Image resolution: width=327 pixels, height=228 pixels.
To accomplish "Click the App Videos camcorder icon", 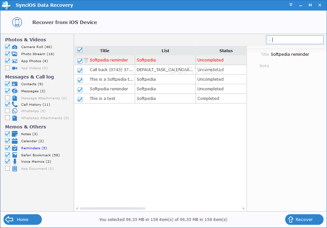I will point(15,68).
